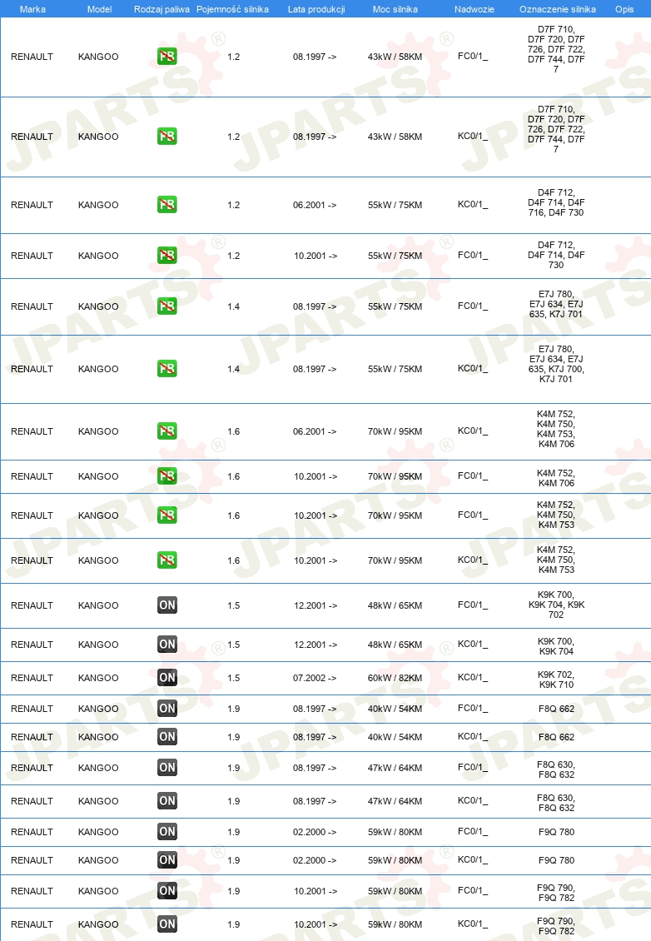The width and height of the screenshot is (651, 941).
Task: Click the Lata produkcji column header
Action: pos(316,9)
